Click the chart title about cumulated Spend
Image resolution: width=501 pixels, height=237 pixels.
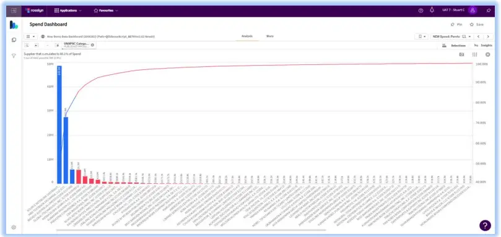[53, 54]
